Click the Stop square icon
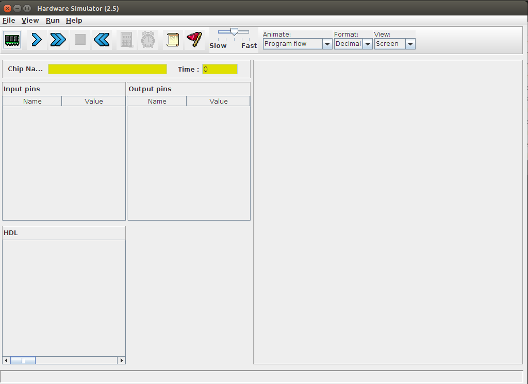Image resolution: width=528 pixels, height=384 pixels. [x=80, y=40]
